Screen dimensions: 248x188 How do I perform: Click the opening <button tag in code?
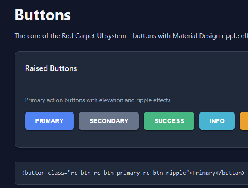point(33,173)
